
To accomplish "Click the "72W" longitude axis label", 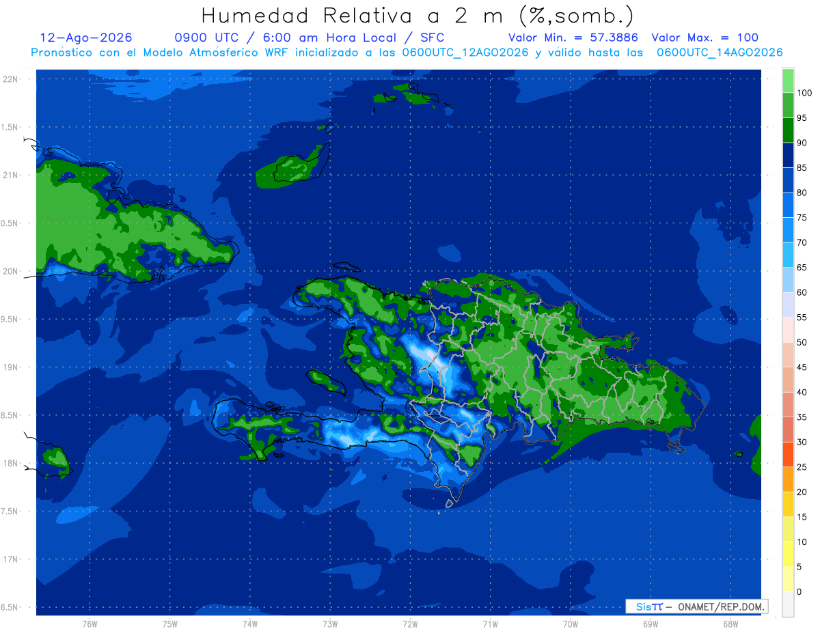I will click(x=410, y=623).
